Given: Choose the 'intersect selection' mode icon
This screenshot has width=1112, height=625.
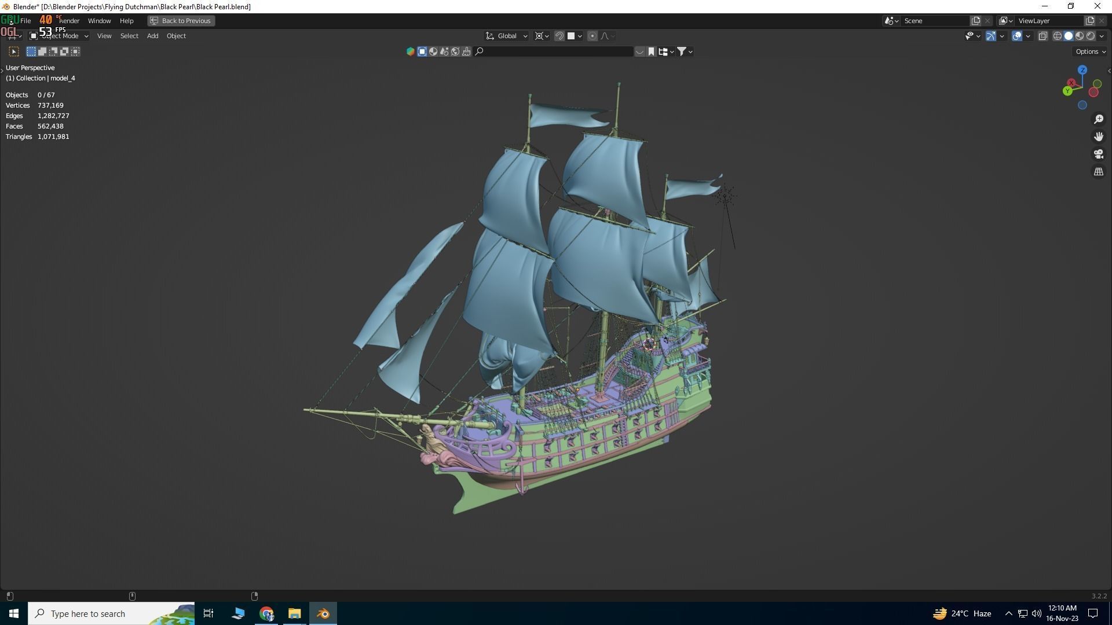Looking at the screenshot, I should [75, 52].
